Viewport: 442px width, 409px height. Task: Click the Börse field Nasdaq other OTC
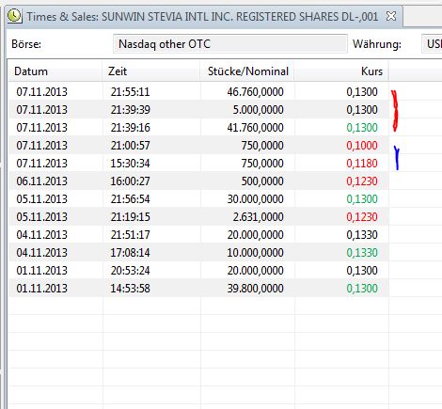230,44
